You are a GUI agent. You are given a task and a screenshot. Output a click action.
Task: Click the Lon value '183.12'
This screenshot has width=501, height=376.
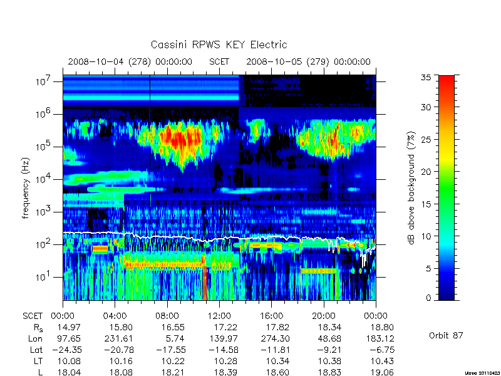(380, 338)
